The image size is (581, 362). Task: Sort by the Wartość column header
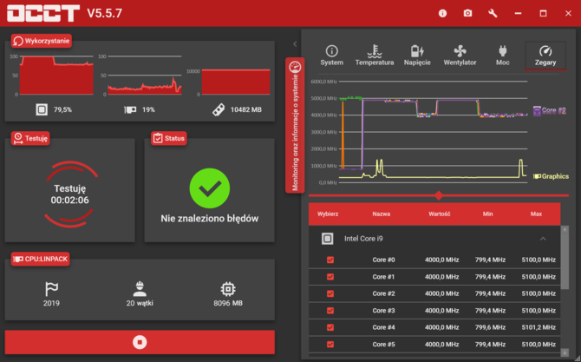(440, 214)
